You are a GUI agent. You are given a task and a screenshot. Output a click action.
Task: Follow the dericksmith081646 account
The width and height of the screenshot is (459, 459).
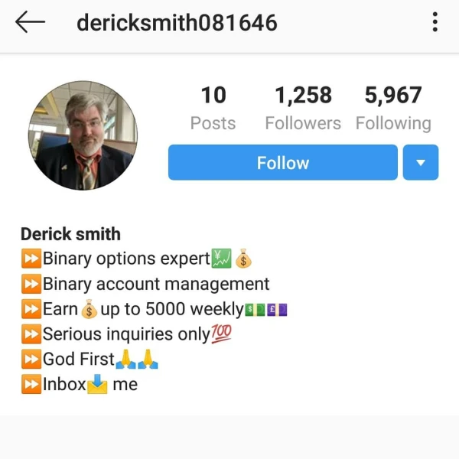pos(283,162)
